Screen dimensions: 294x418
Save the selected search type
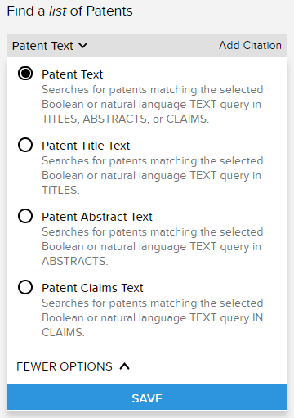click(x=147, y=397)
